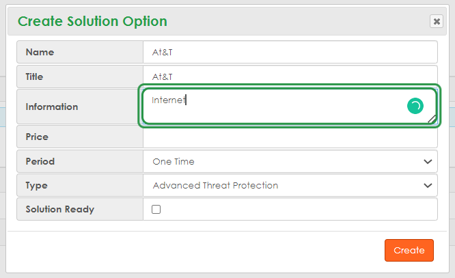Tick the Solution Ready checkbox
The height and width of the screenshot is (278, 455).
point(156,210)
